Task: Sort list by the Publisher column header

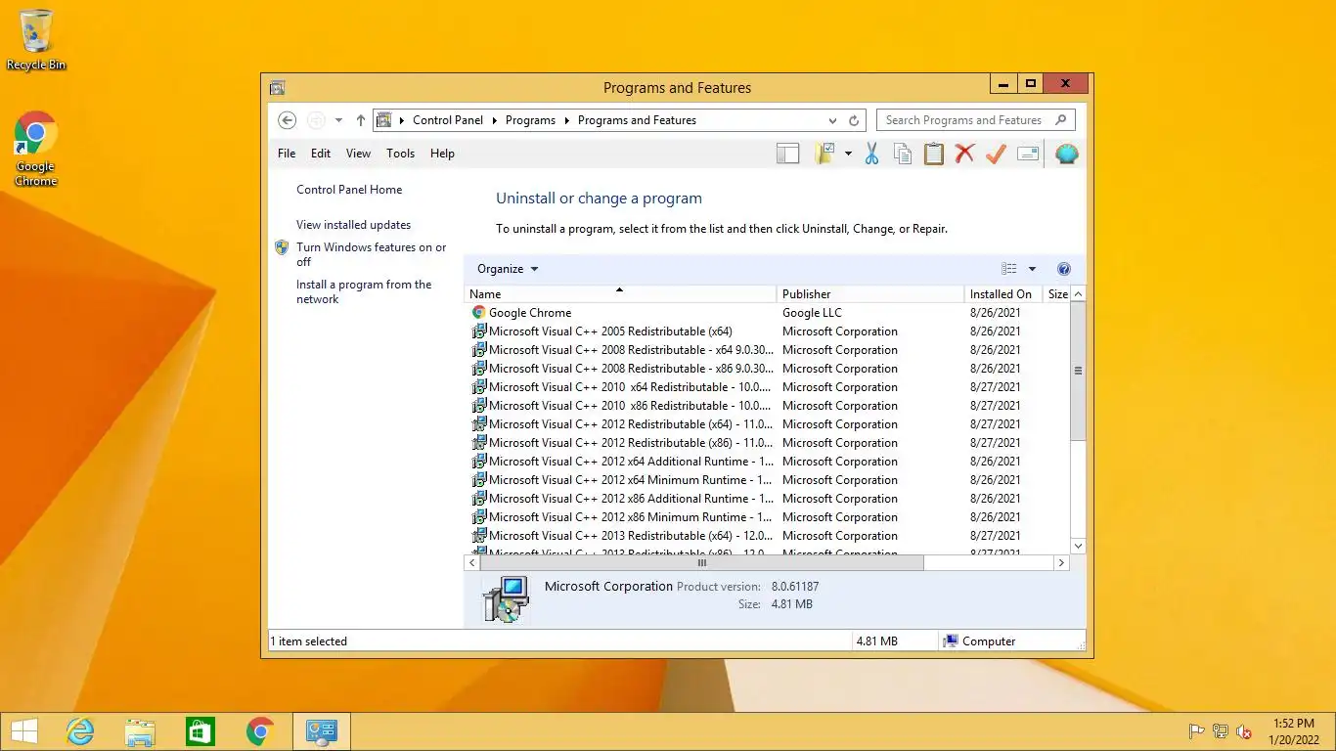Action: pyautogui.click(x=870, y=294)
